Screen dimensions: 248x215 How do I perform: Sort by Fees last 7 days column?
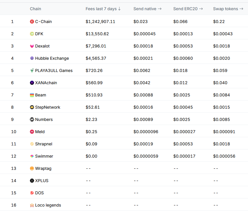pos(103,9)
